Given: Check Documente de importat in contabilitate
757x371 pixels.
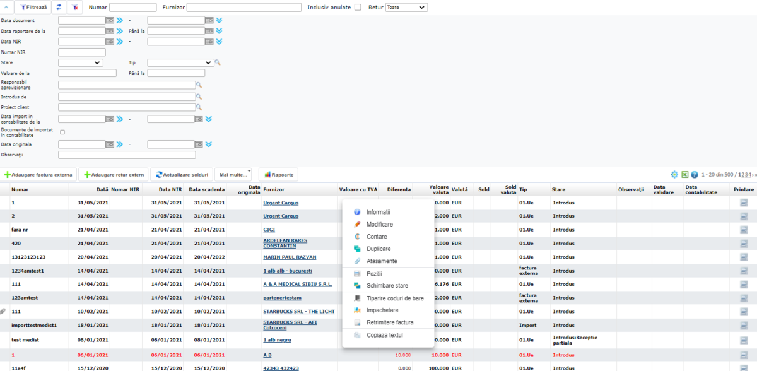Looking at the screenshot, I should [x=62, y=132].
